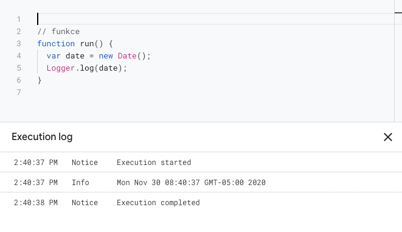402x232 pixels.
Task: Click the 'Date' constructor in line 4
Action: tap(127, 56)
